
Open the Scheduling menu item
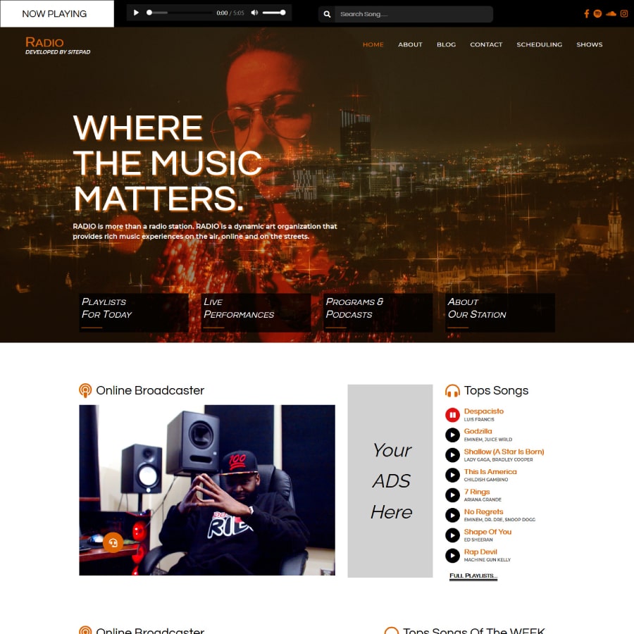click(539, 44)
